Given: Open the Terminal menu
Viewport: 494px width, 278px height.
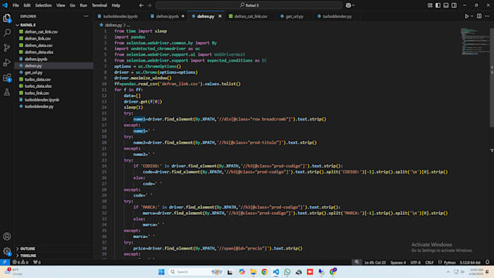Looking at the screenshot, I should click(x=100, y=5).
